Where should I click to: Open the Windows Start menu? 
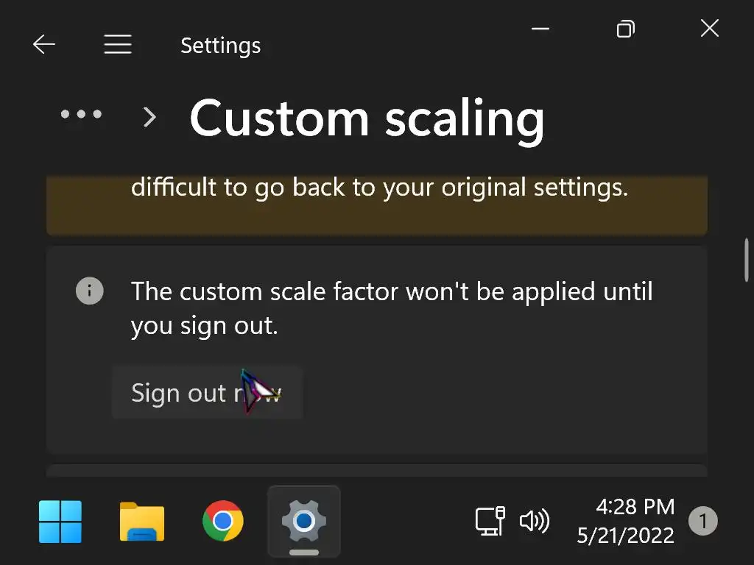[60, 522]
